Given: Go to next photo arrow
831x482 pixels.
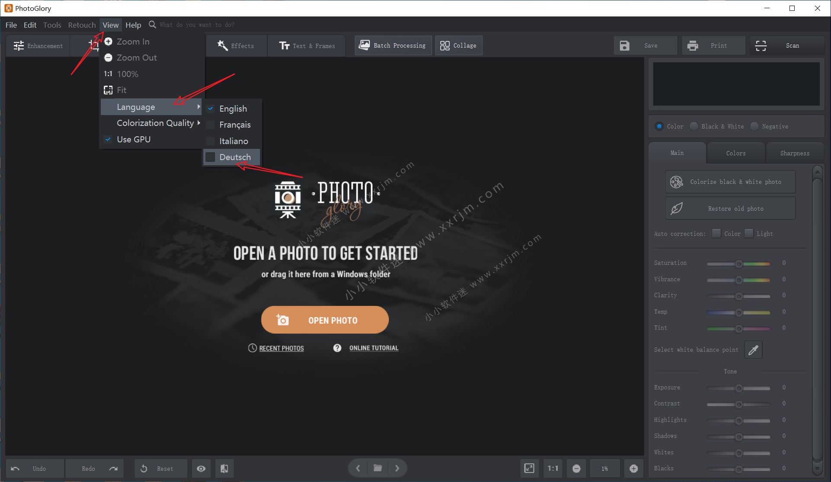Looking at the screenshot, I should [397, 468].
